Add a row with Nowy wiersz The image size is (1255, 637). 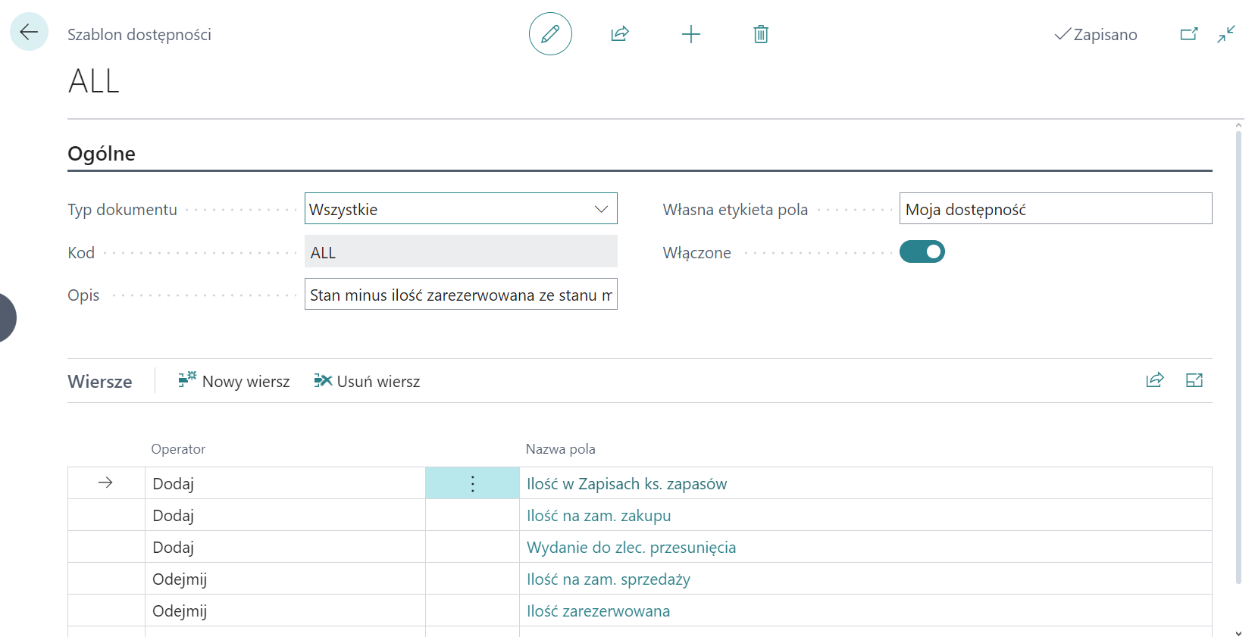[234, 381]
